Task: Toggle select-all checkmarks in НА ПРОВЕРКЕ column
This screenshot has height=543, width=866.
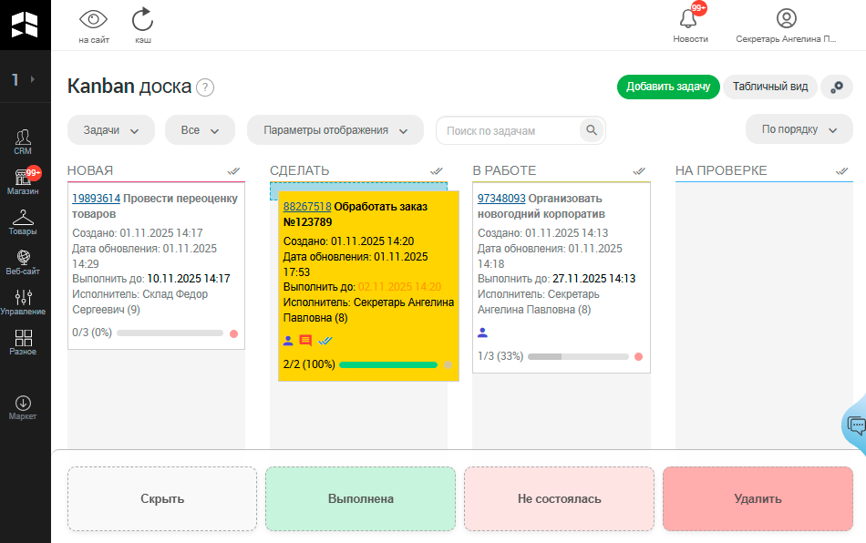Action: (842, 170)
